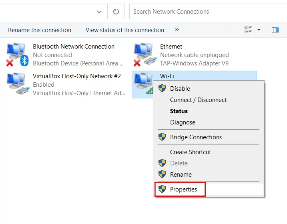
Task: Click VirtualBox Host-Only Network #2 name
Action: [x=77, y=76]
